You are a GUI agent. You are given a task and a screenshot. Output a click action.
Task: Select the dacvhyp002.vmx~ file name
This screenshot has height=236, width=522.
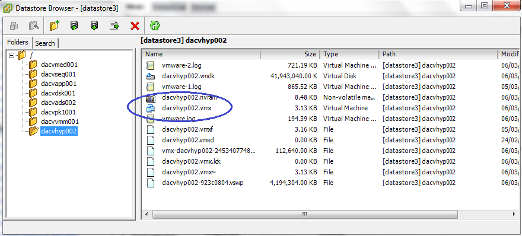[x=189, y=172]
